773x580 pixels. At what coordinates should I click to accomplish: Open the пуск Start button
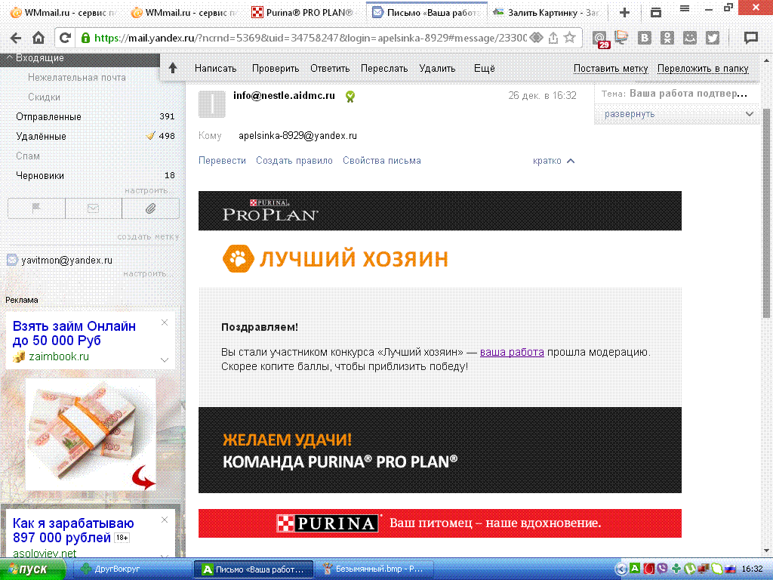(x=32, y=569)
